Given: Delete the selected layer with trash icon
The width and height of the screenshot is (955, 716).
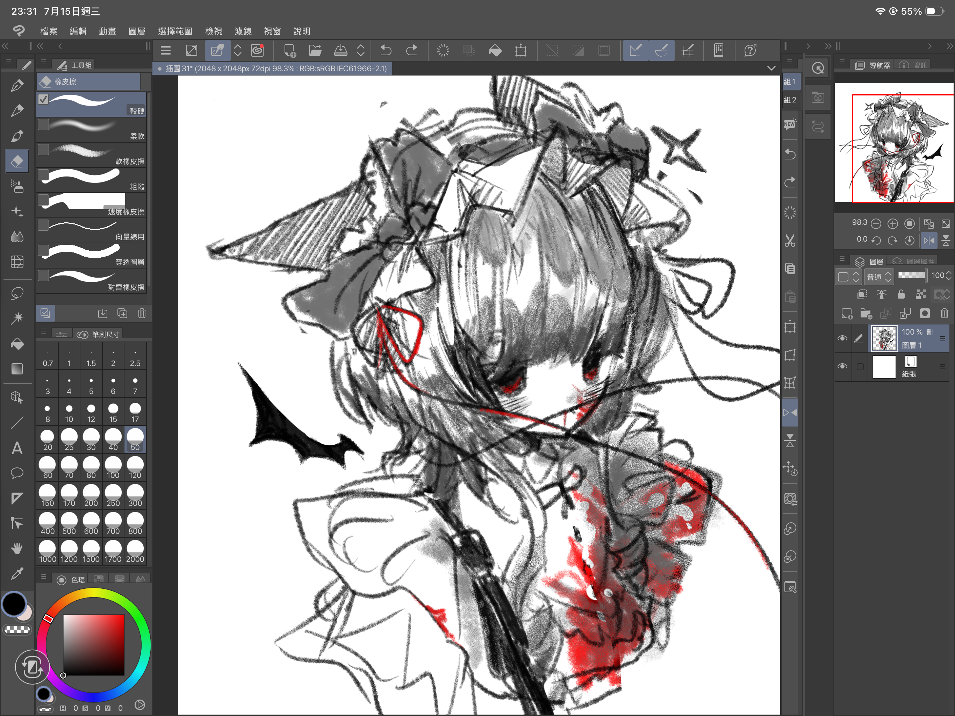Looking at the screenshot, I should [944, 313].
